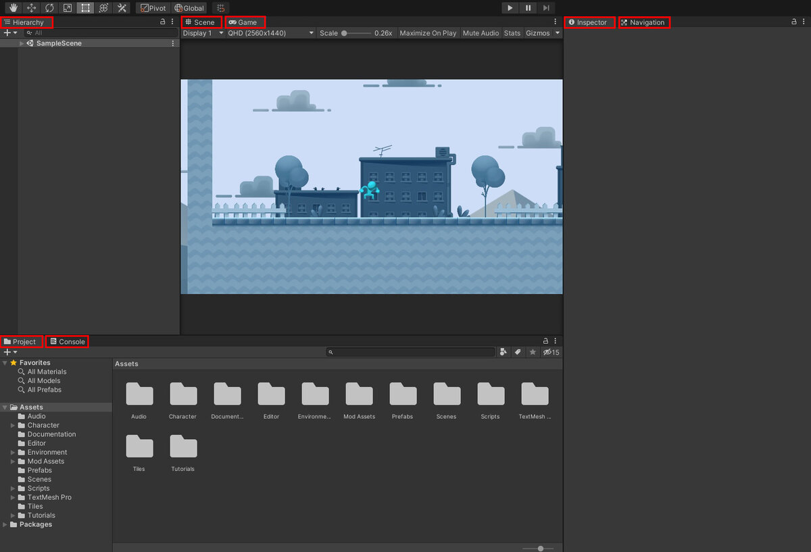The width and height of the screenshot is (811, 552).
Task: Switch to the Inspector tab
Action: coord(590,22)
